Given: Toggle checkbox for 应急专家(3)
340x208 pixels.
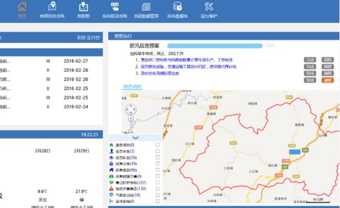Looking at the screenshot, I should tap(158, 151).
